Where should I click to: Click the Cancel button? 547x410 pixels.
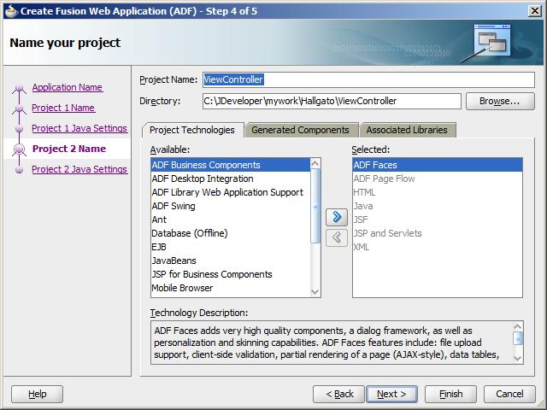(x=509, y=394)
